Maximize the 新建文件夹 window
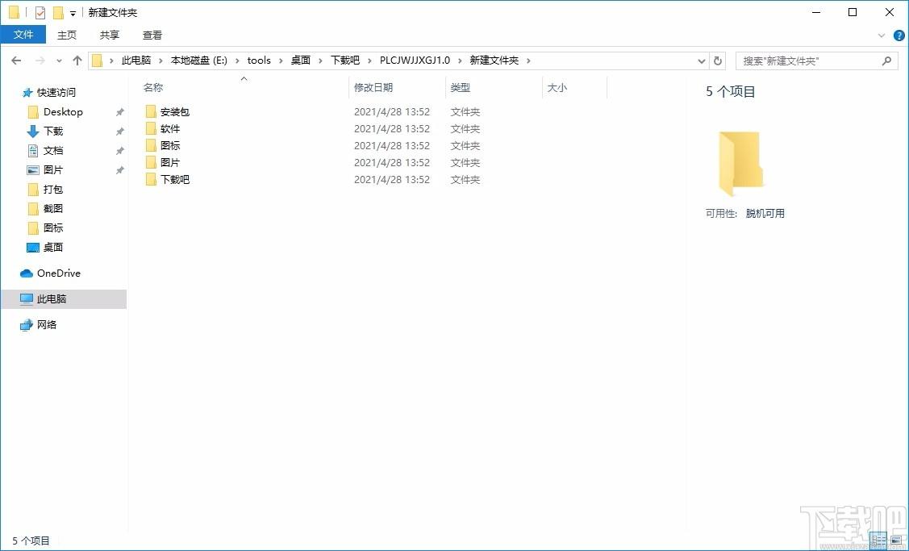 (x=853, y=12)
